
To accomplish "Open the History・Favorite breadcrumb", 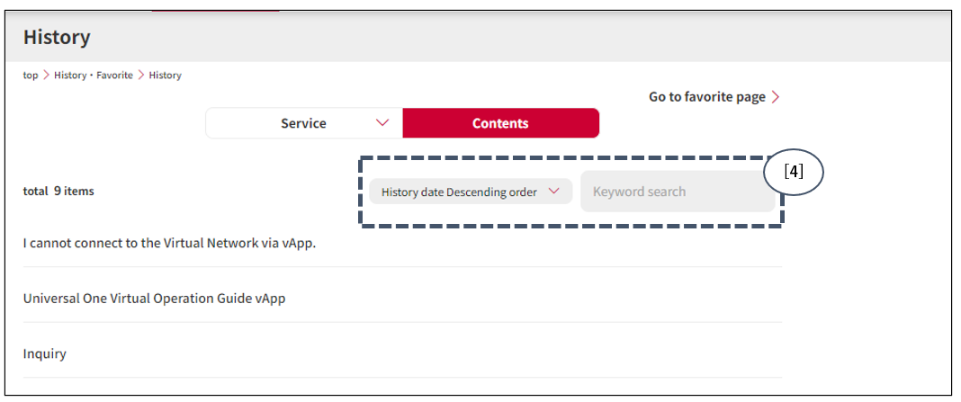I will pos(93,76).
